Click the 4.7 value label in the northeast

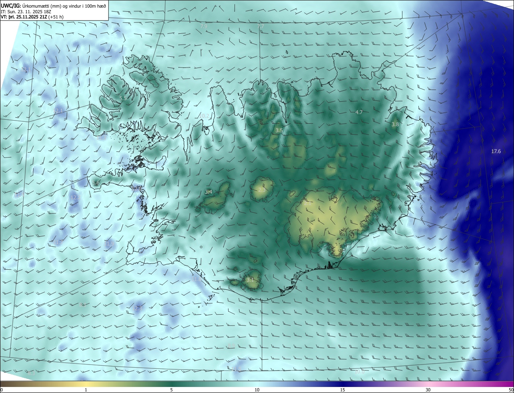coord(359,113)
